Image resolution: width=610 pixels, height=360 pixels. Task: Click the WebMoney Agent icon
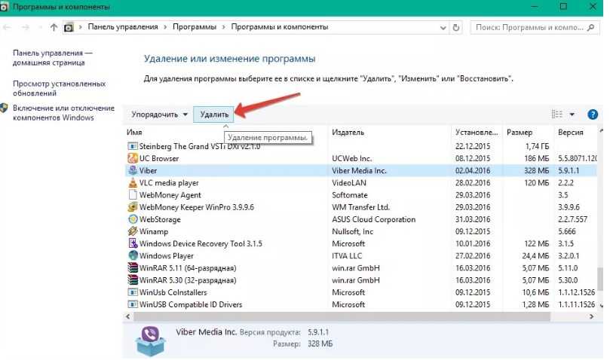click(133, 195)
